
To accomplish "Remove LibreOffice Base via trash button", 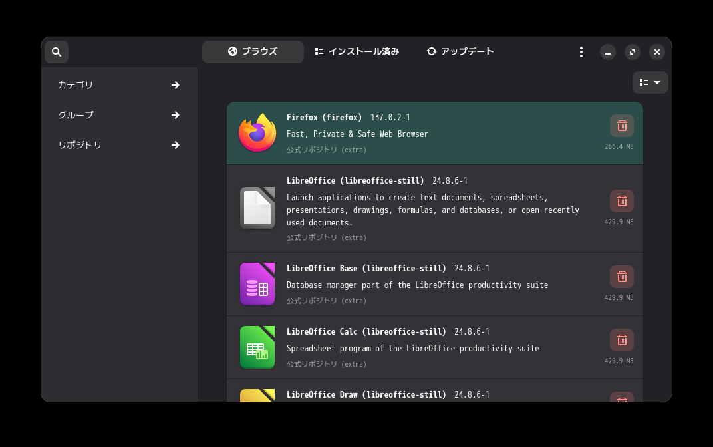I will (622, 277).
